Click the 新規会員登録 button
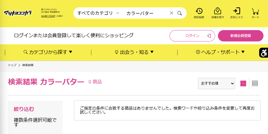This screenshot has width=268, height=134. (x=241, y=36)
